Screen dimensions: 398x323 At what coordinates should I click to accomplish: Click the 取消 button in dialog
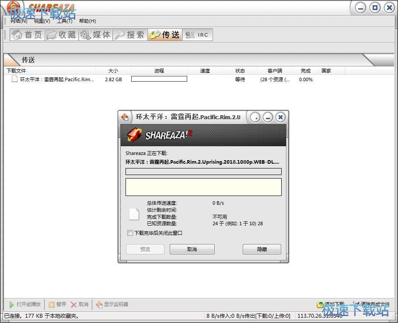click(x=192, y=249)
